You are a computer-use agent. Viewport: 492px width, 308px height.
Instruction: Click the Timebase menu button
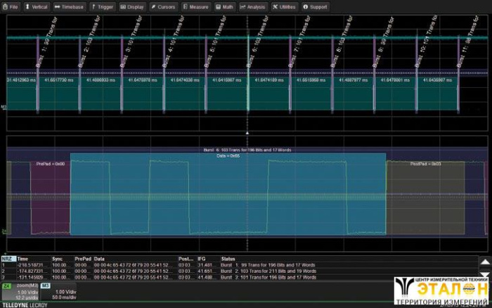pyautogui.click(x=69, y=6)
